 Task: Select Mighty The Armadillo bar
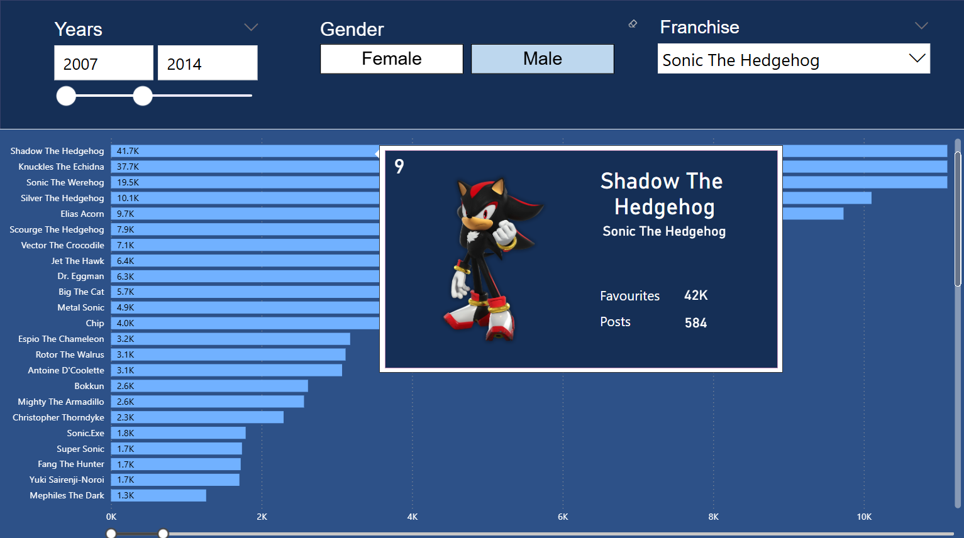208,402
